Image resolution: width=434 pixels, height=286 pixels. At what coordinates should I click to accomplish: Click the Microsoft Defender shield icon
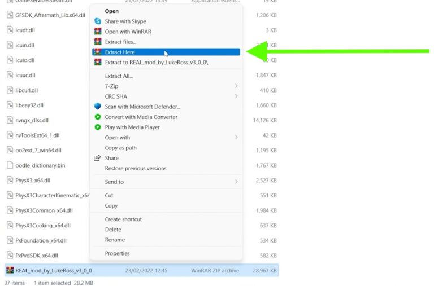coord(98,107)
